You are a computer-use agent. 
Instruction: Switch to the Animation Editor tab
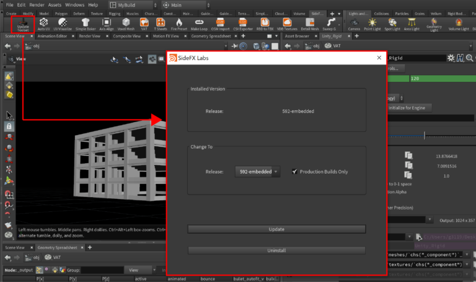pos(52,36)
